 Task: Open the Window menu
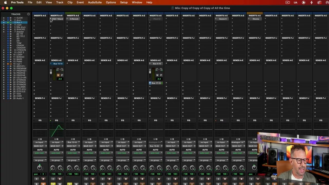(137, 2)
